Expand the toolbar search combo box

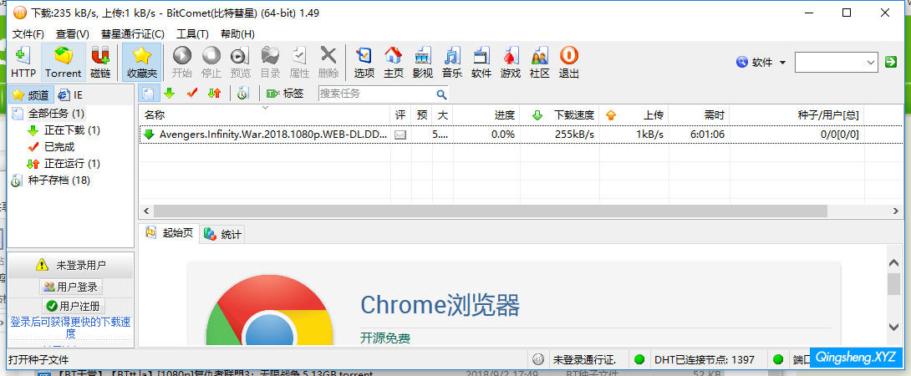click(x=871, y=62)
